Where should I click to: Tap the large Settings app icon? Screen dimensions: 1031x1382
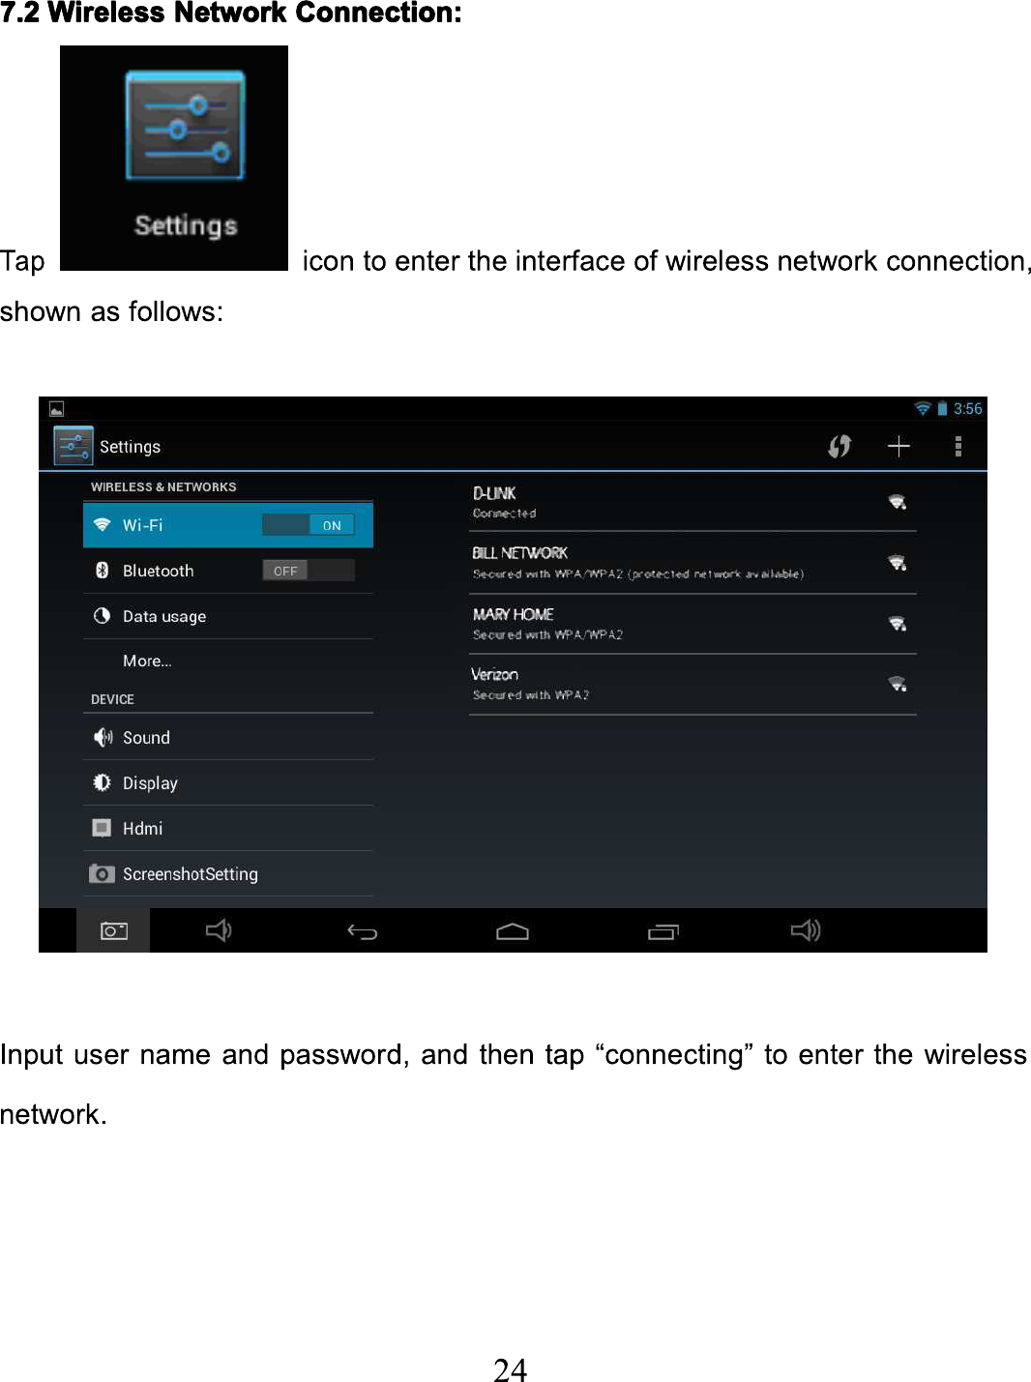coord(174,158)
